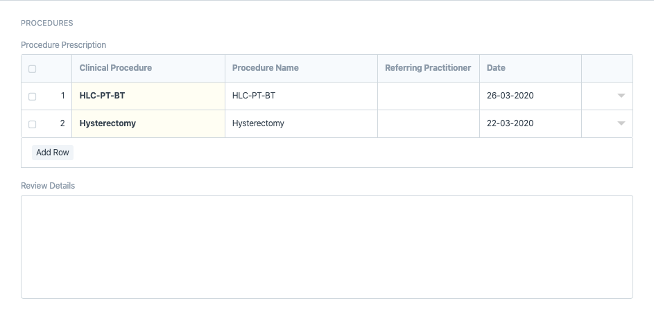The width and height of the screenshot is (654, 319).
Task: Click the Add Row button
Action: [53, 153]
